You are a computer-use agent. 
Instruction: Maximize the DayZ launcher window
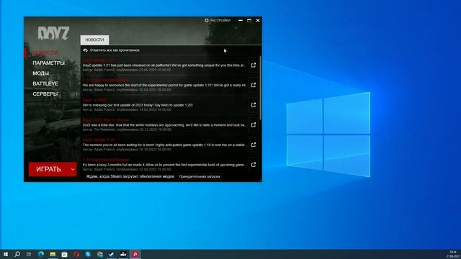[x=249, y=20]
